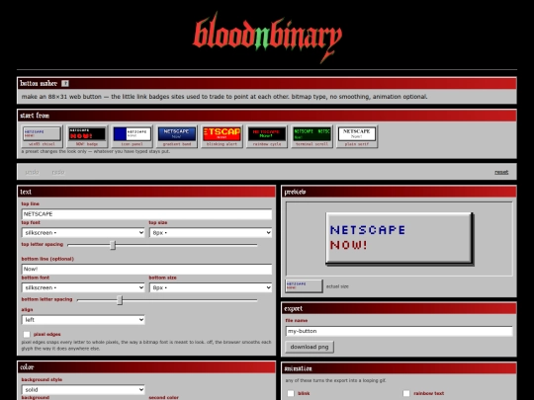The height and width of the screenshot is (400, 534).
Task: Click the "rainbow text" label text
Action: [429, 393]
